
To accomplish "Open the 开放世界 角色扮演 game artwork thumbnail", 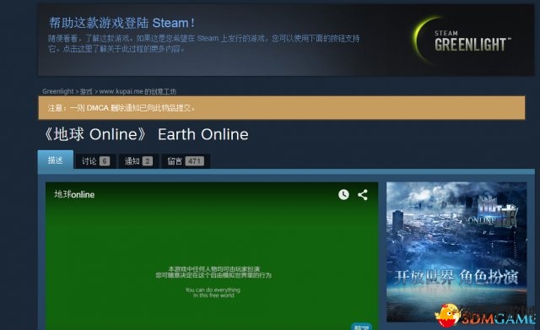I will (x=456, y=252).
